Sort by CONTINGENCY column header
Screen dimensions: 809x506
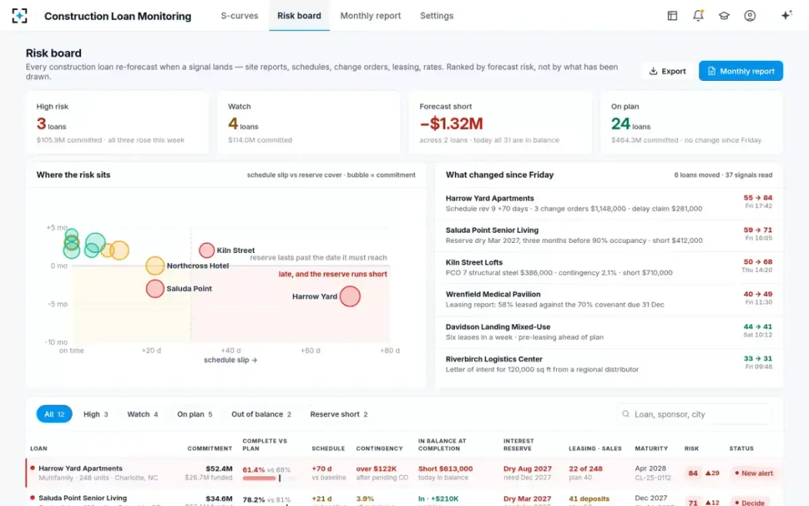[x=380, y=449]
